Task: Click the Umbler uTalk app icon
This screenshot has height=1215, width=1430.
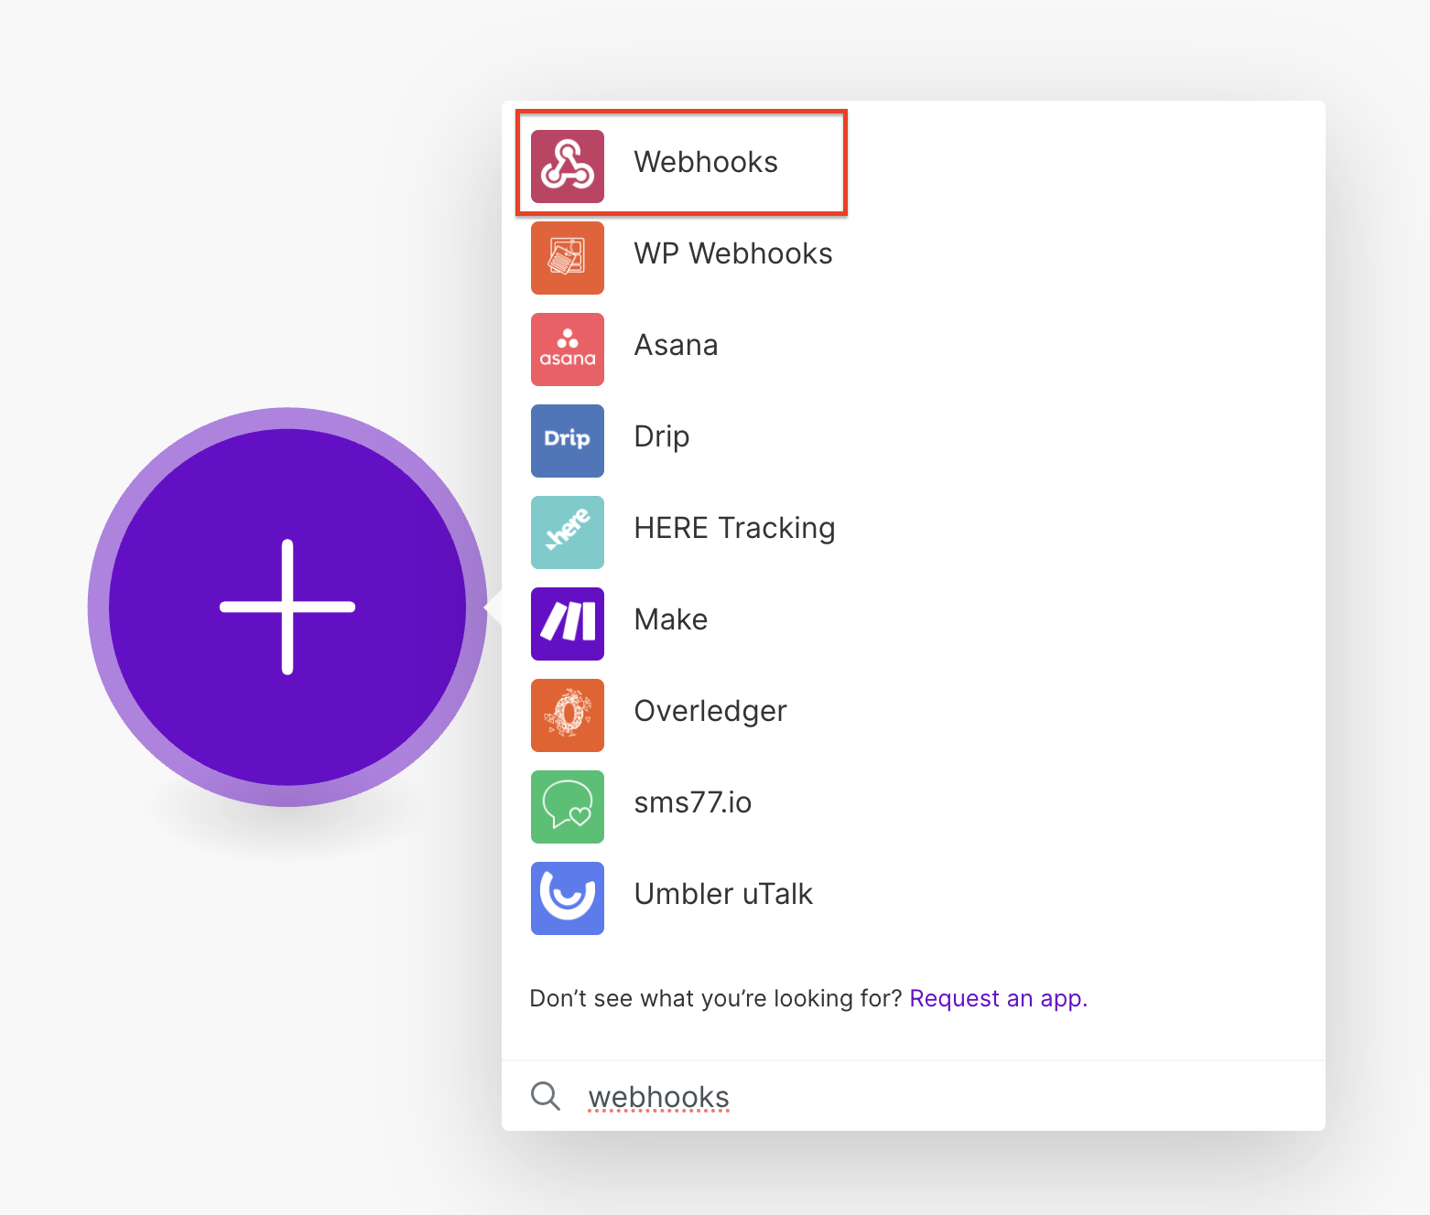Action: click(568, 898)
